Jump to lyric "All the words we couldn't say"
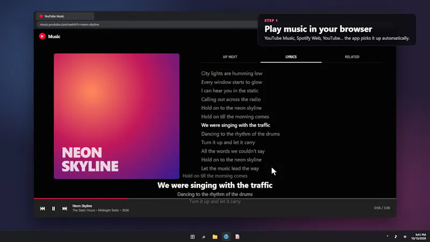Screen dimensions: 430x242 coord(233,151)
